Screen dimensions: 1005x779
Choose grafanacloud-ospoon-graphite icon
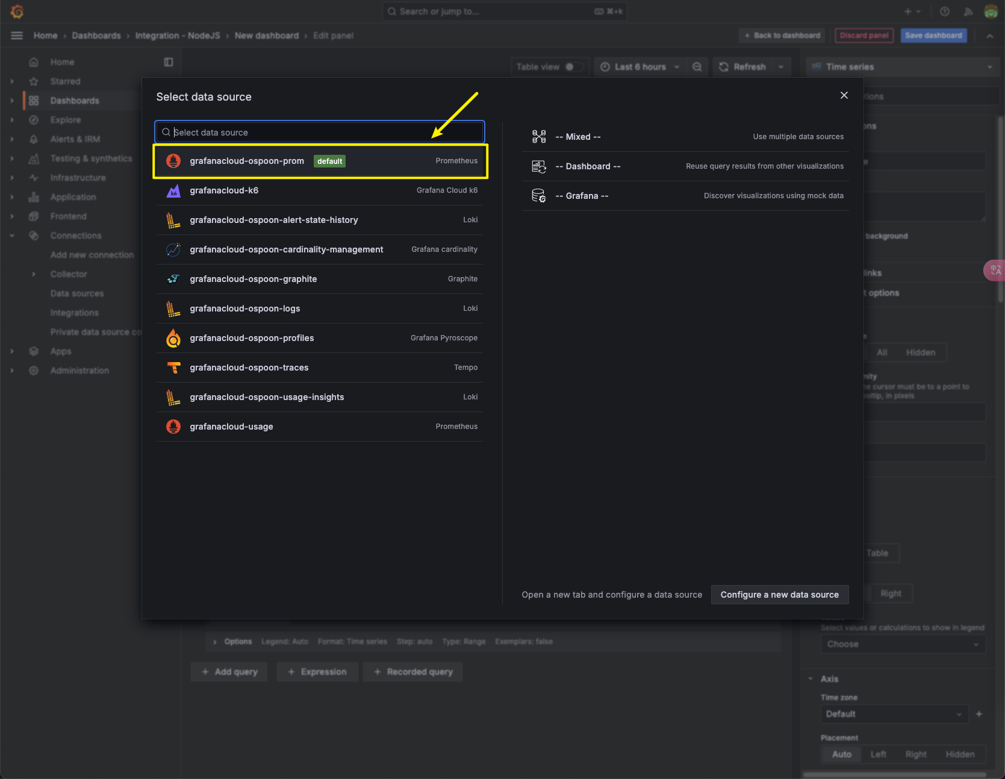173,279
